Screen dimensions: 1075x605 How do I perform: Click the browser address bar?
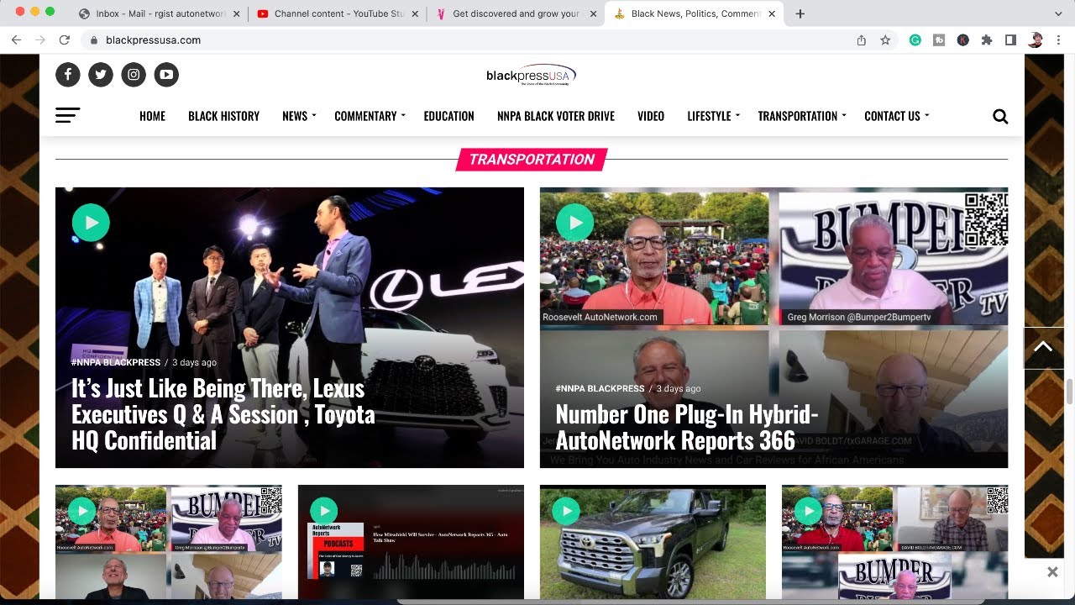(470, 39)
